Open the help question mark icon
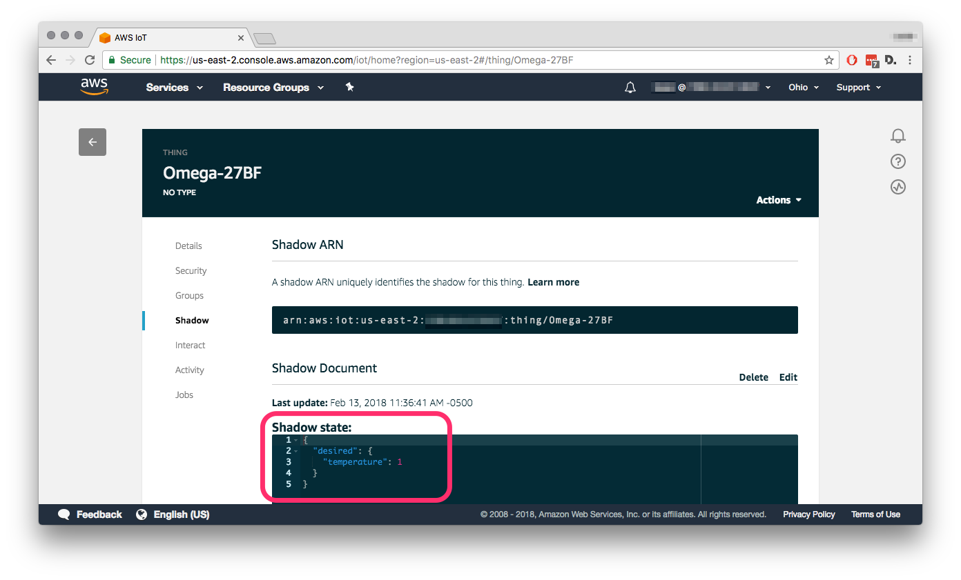961x580 pixels. click(x=897, y=161)
